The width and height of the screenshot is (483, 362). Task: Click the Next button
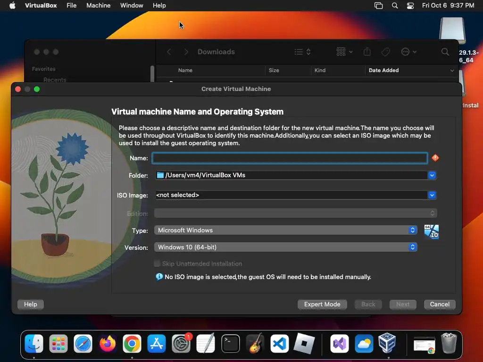(x=403, y=304)
